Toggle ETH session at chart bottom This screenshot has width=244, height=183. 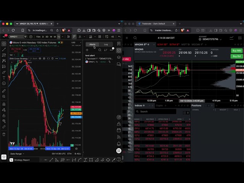[x=69, y=154]
